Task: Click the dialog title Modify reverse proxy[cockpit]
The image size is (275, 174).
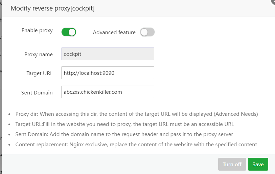Action: (x=52, y=8)
